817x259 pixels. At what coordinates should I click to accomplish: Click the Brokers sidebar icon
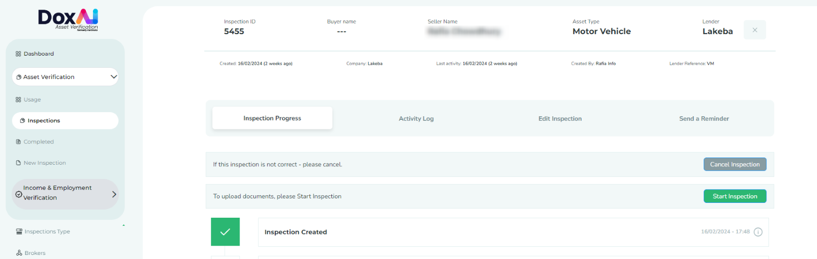pyautogui.click(x=19, y=253)
